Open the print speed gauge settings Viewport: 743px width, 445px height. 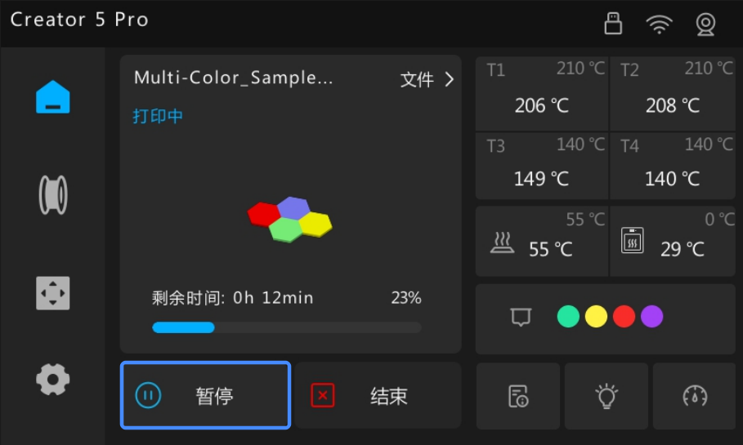(695, 396)
